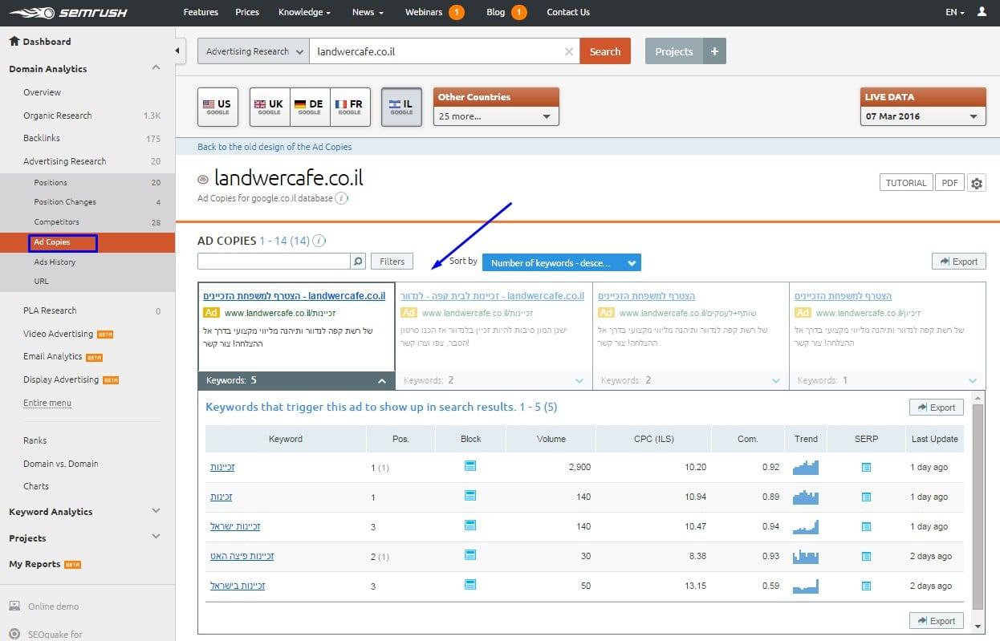Export the Ad Copies list at top

coord(959,262)
